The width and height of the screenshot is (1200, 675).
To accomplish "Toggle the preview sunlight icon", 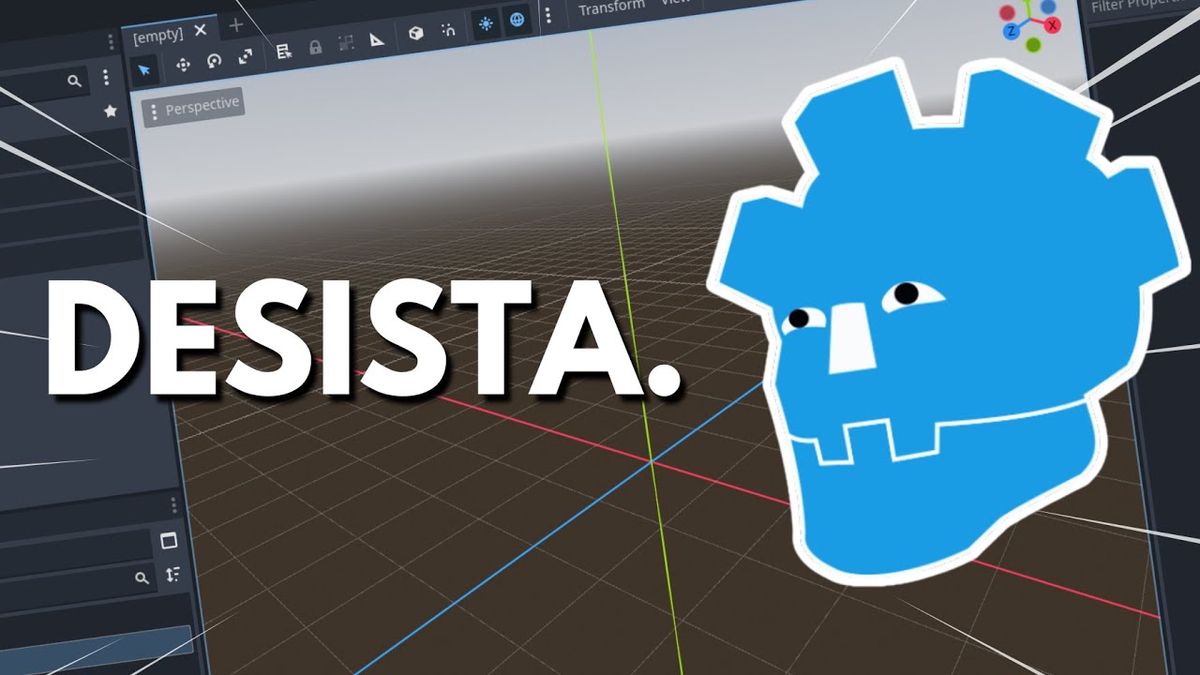I will (x=486, y=24).
